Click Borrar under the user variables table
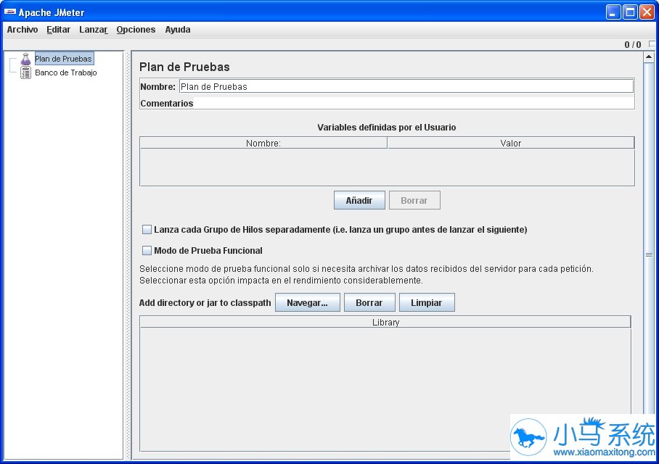 (414, 200)
